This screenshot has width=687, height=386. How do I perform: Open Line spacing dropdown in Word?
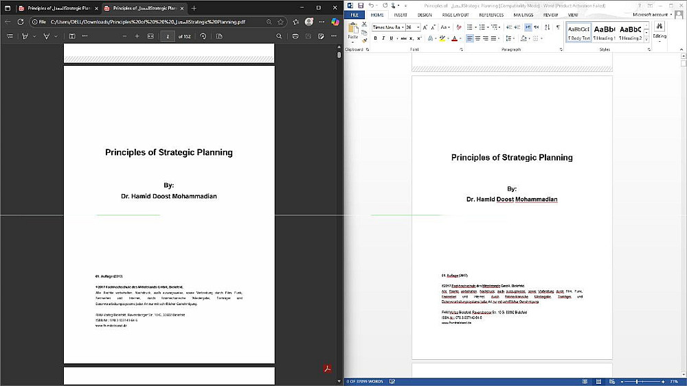click(x=510, y=38)
